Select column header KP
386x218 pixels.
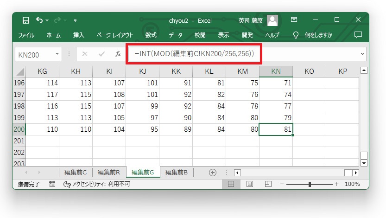coord(343,71)
